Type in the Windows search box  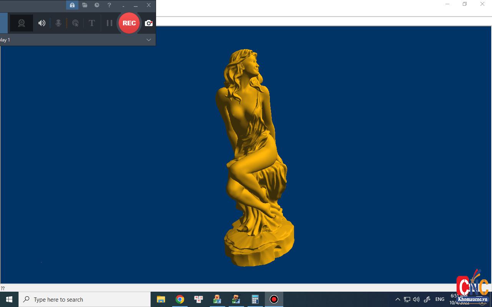coord(85,299)
